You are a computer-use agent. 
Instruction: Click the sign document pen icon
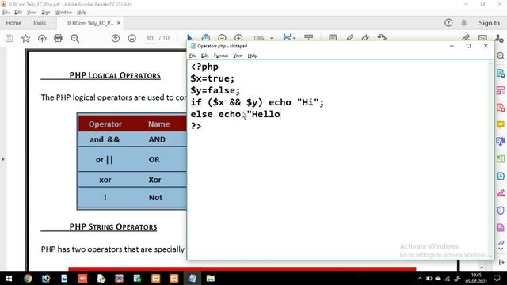[365, 37]
